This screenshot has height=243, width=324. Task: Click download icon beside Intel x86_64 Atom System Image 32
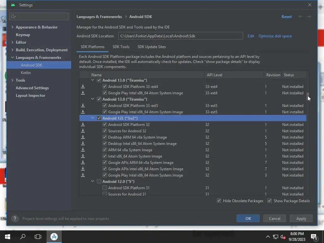[83, 156]
